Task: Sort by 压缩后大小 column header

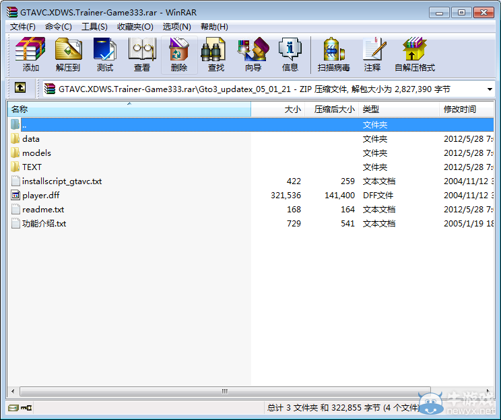Action: coord(332,110)
